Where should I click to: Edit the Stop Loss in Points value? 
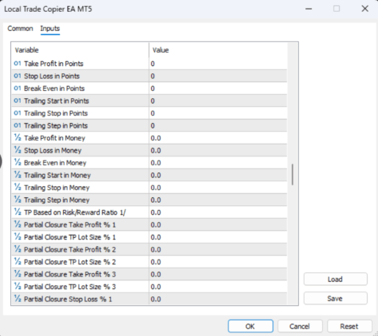point(218,76)
